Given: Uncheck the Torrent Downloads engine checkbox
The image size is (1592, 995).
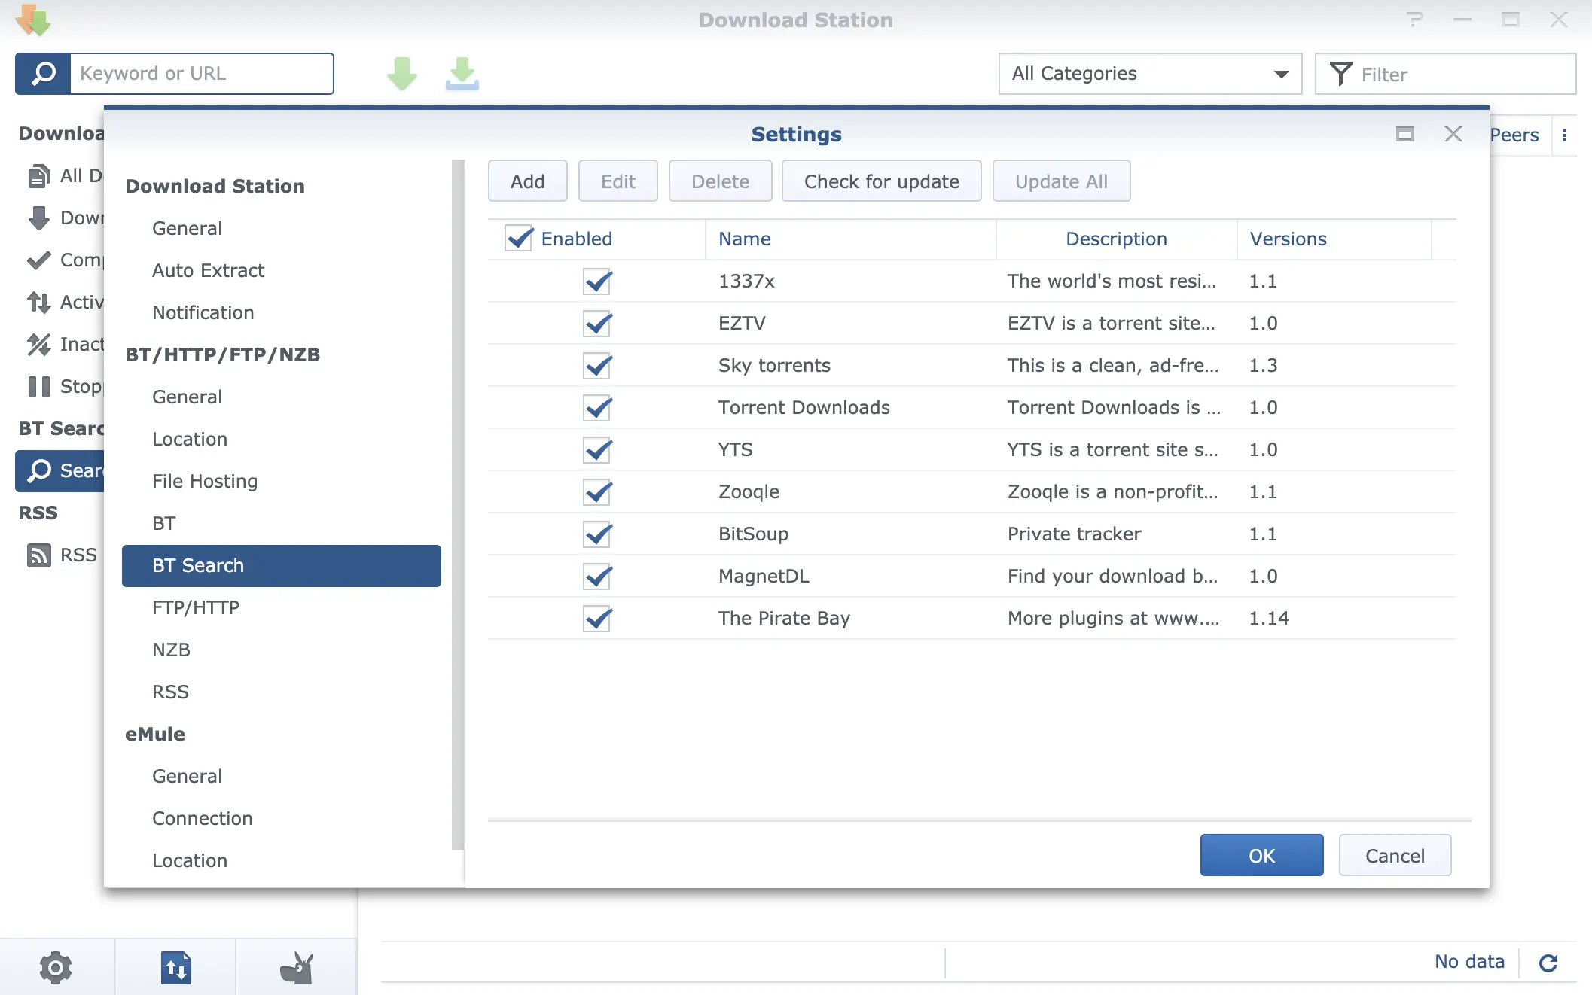Looking at the screenshot, I should click(x=597, y=408).
